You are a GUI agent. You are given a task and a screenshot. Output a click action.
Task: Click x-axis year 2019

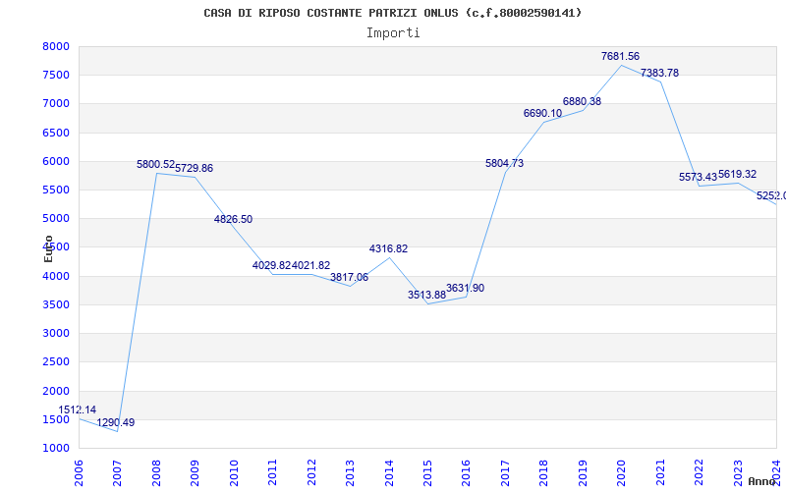(583, 474)
